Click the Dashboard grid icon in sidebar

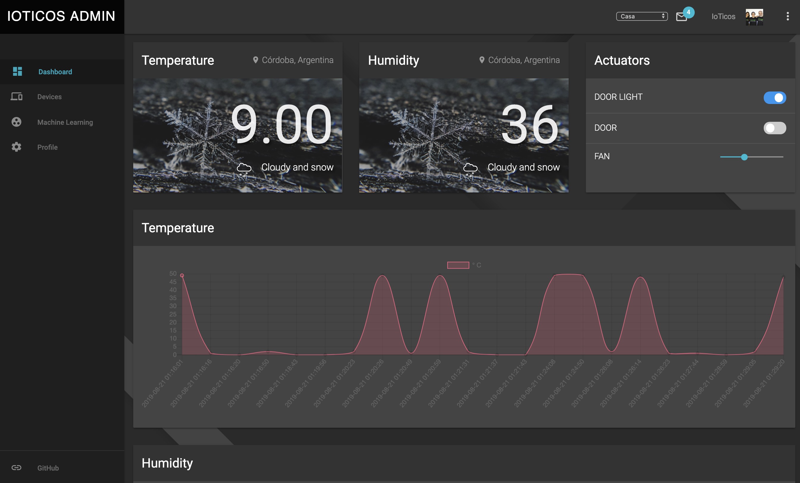pos(17,71)
